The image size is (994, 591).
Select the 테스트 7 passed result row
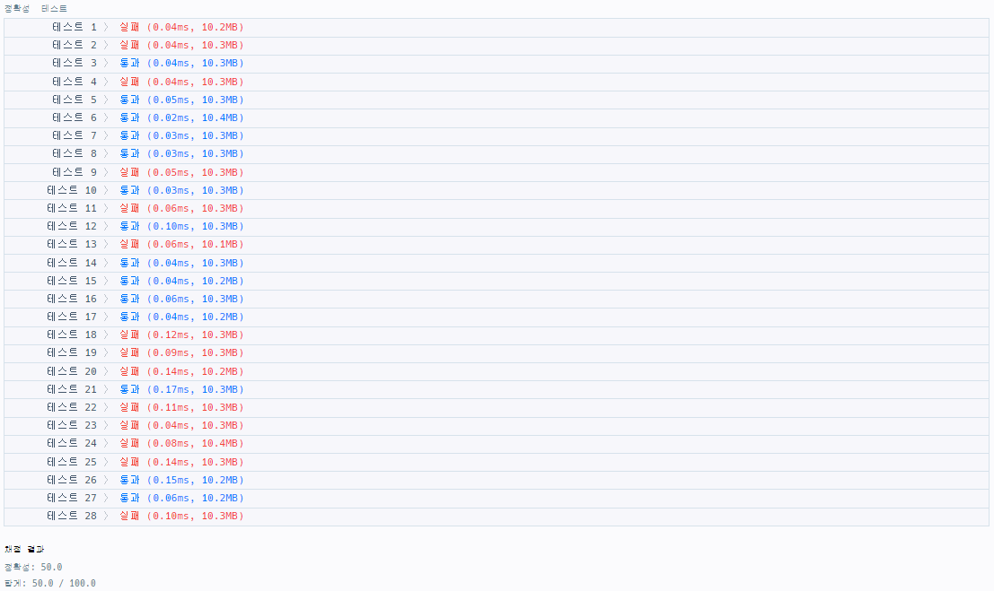(497, 136)
